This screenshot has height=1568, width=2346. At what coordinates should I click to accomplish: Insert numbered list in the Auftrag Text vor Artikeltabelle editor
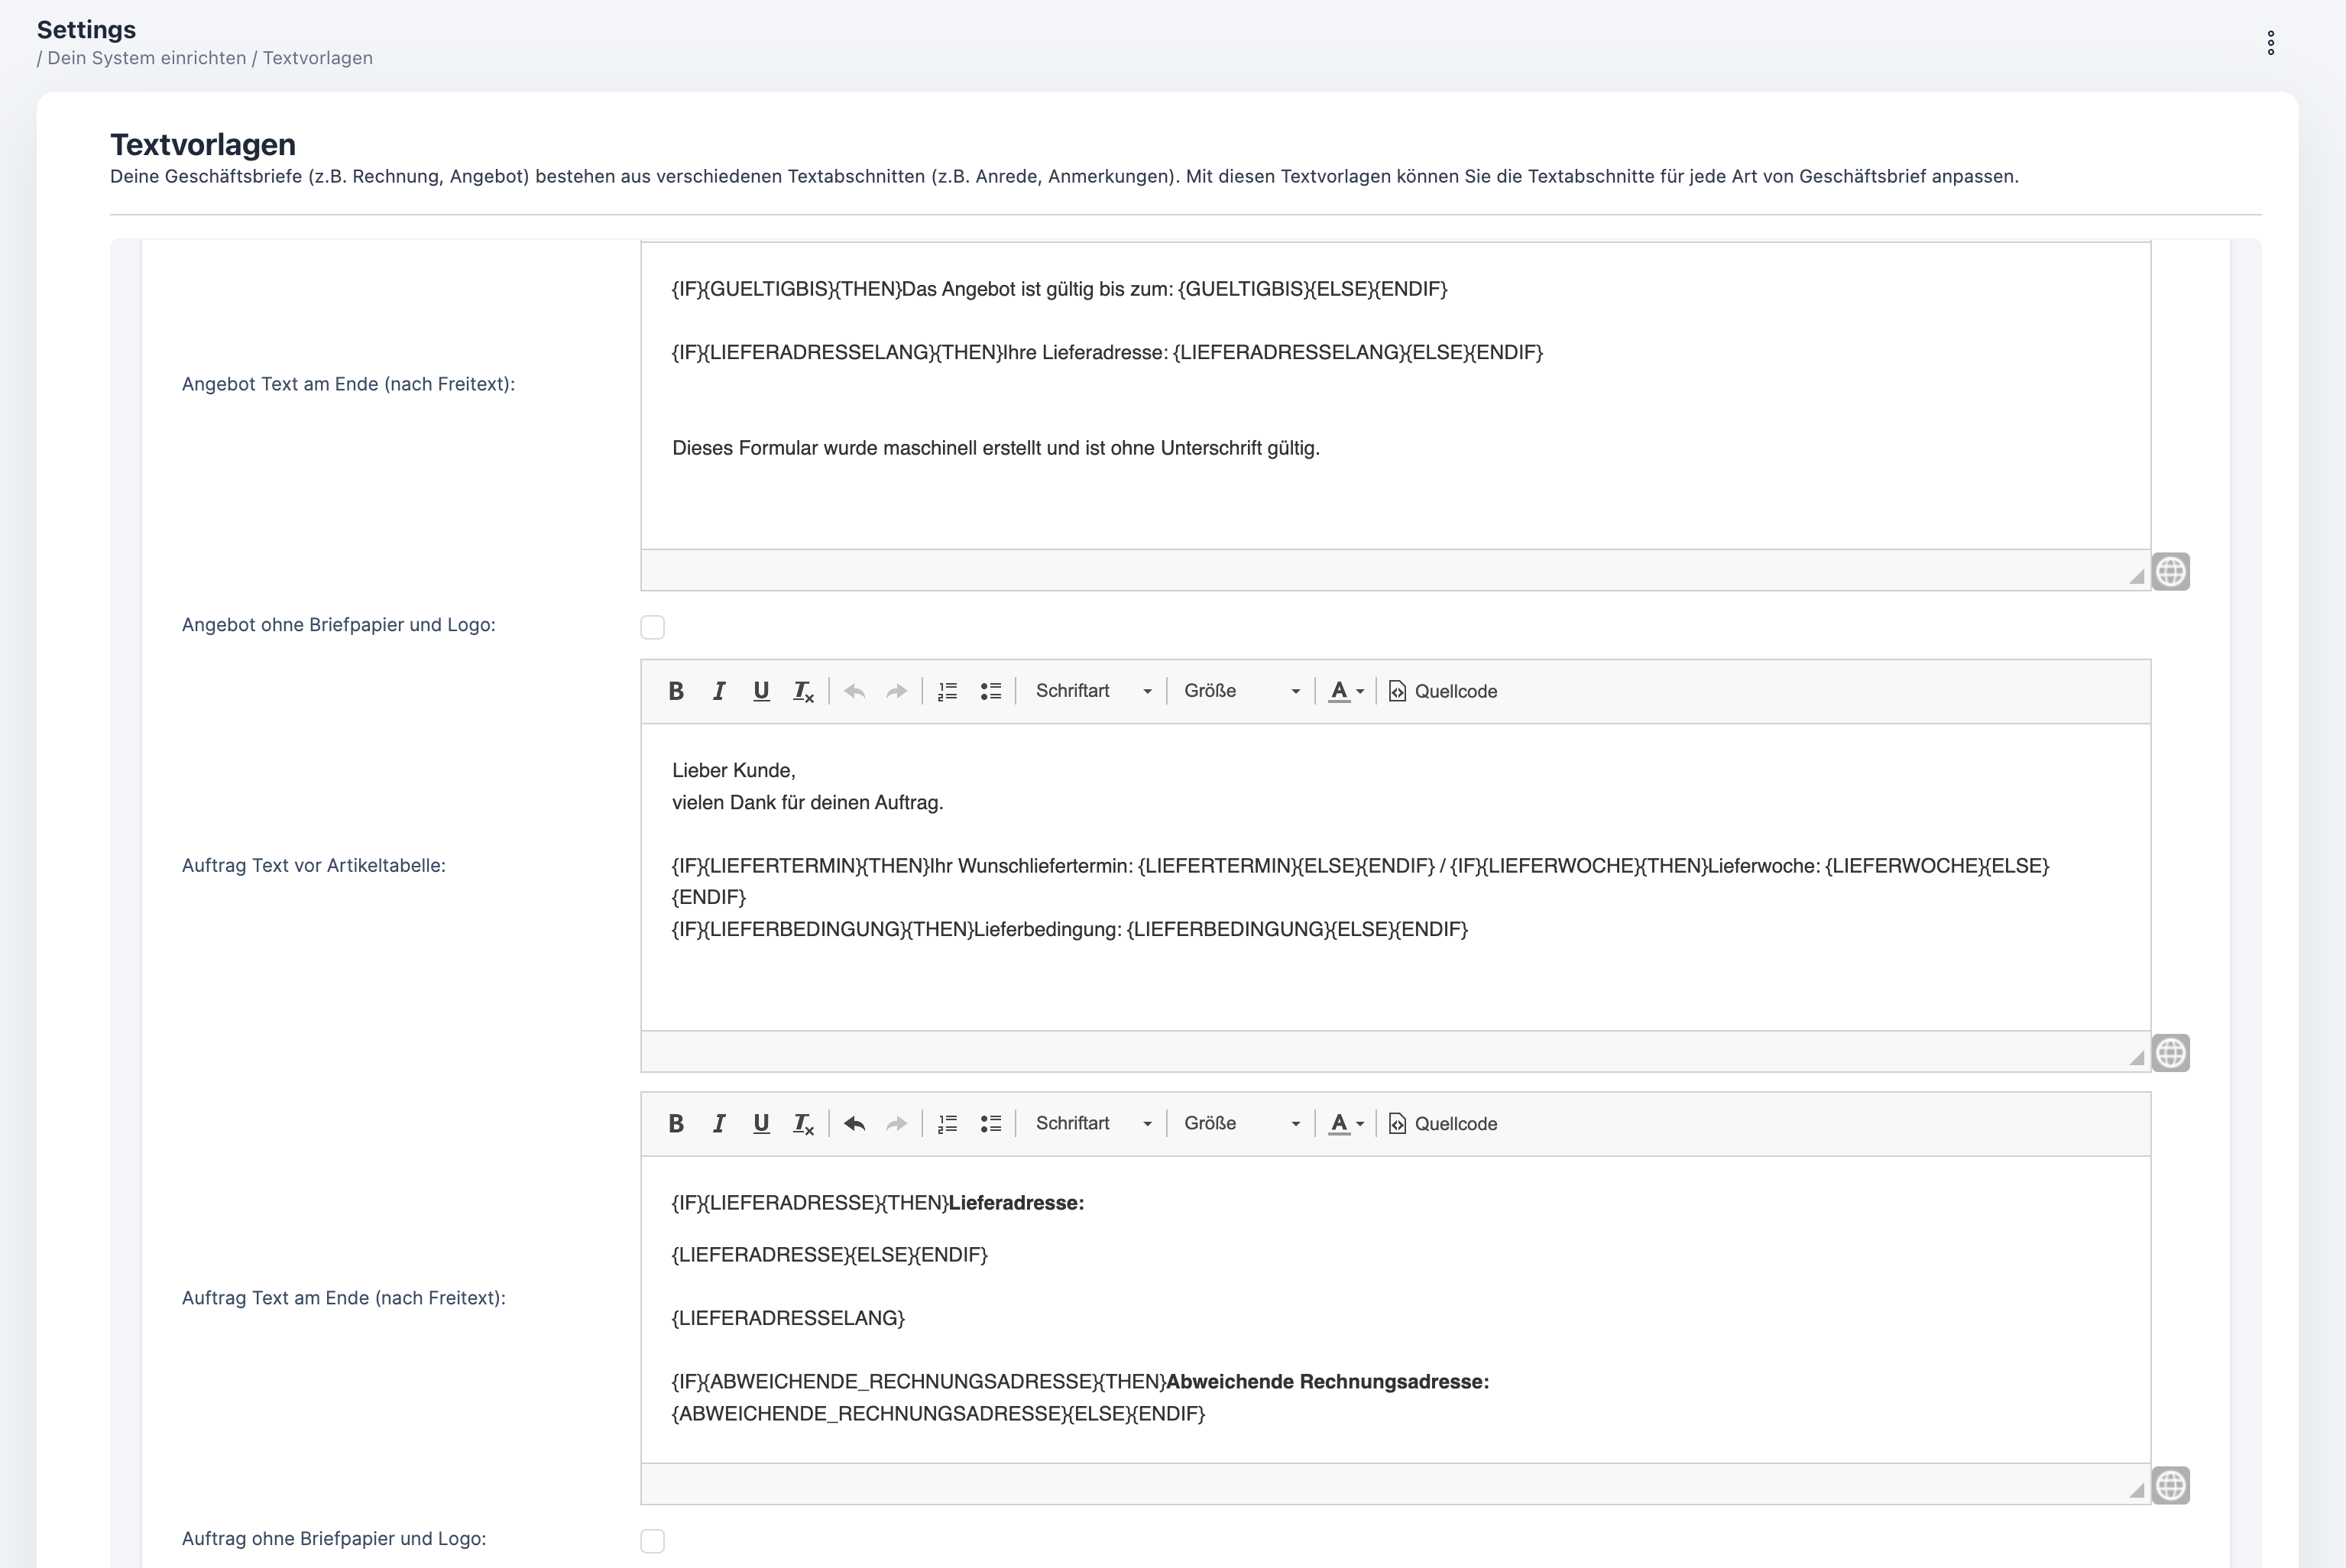(947, 691)
